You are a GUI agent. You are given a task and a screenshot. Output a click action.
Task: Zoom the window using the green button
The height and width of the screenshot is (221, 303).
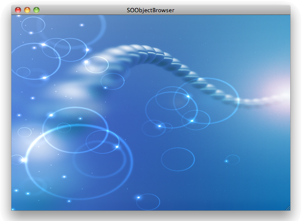coord(36,10)
